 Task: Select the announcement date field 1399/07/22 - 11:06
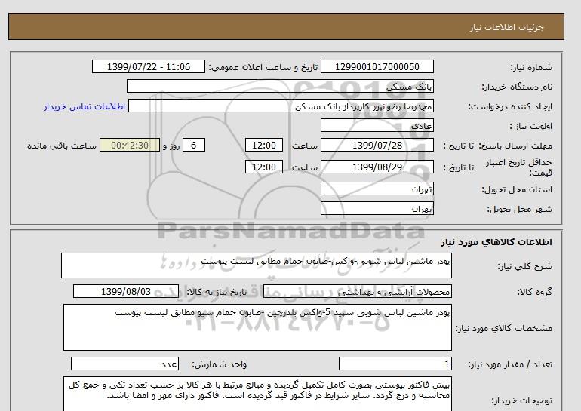coord(148,67)
